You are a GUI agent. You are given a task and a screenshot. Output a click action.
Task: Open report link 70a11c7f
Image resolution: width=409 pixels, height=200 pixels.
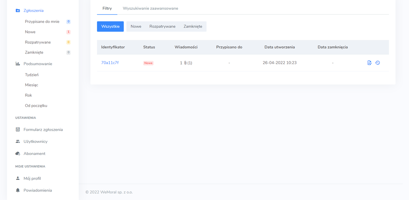click(110, 63)
